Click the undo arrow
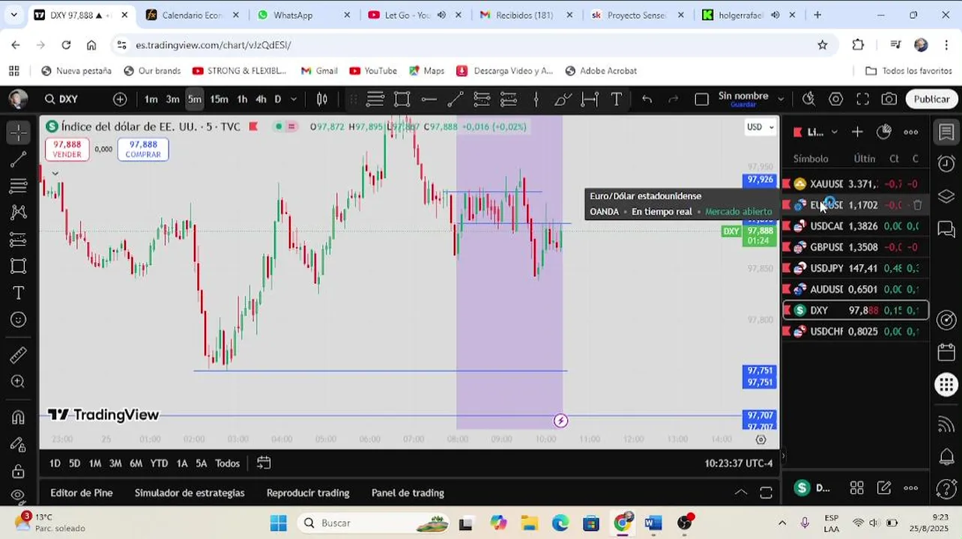This screenshot has height=539, width=962. coord(647,99)
